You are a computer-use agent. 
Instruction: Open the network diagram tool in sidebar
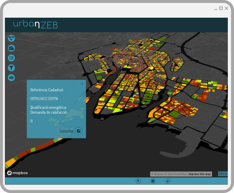(x=11, y=38)
